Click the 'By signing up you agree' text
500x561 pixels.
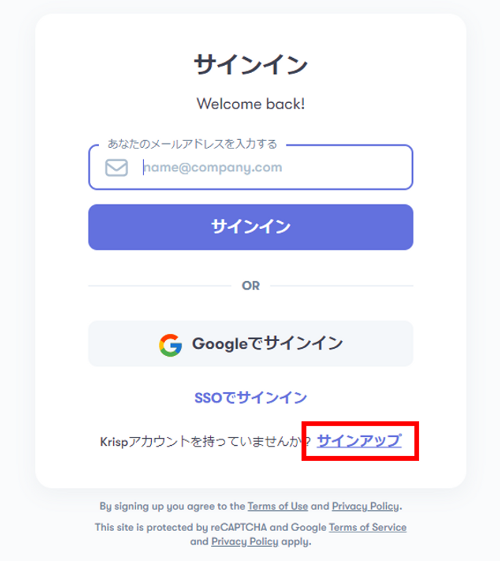pos(173,506)
